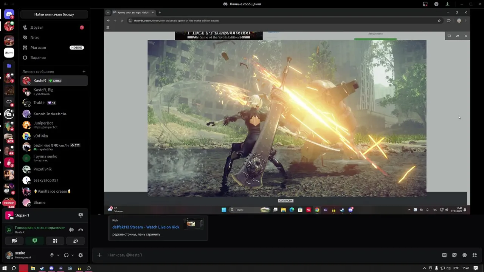Open Kick embed stream thumbnail
Screen dimensions: 484x272
pyautogui.click(x=194, y=224)
